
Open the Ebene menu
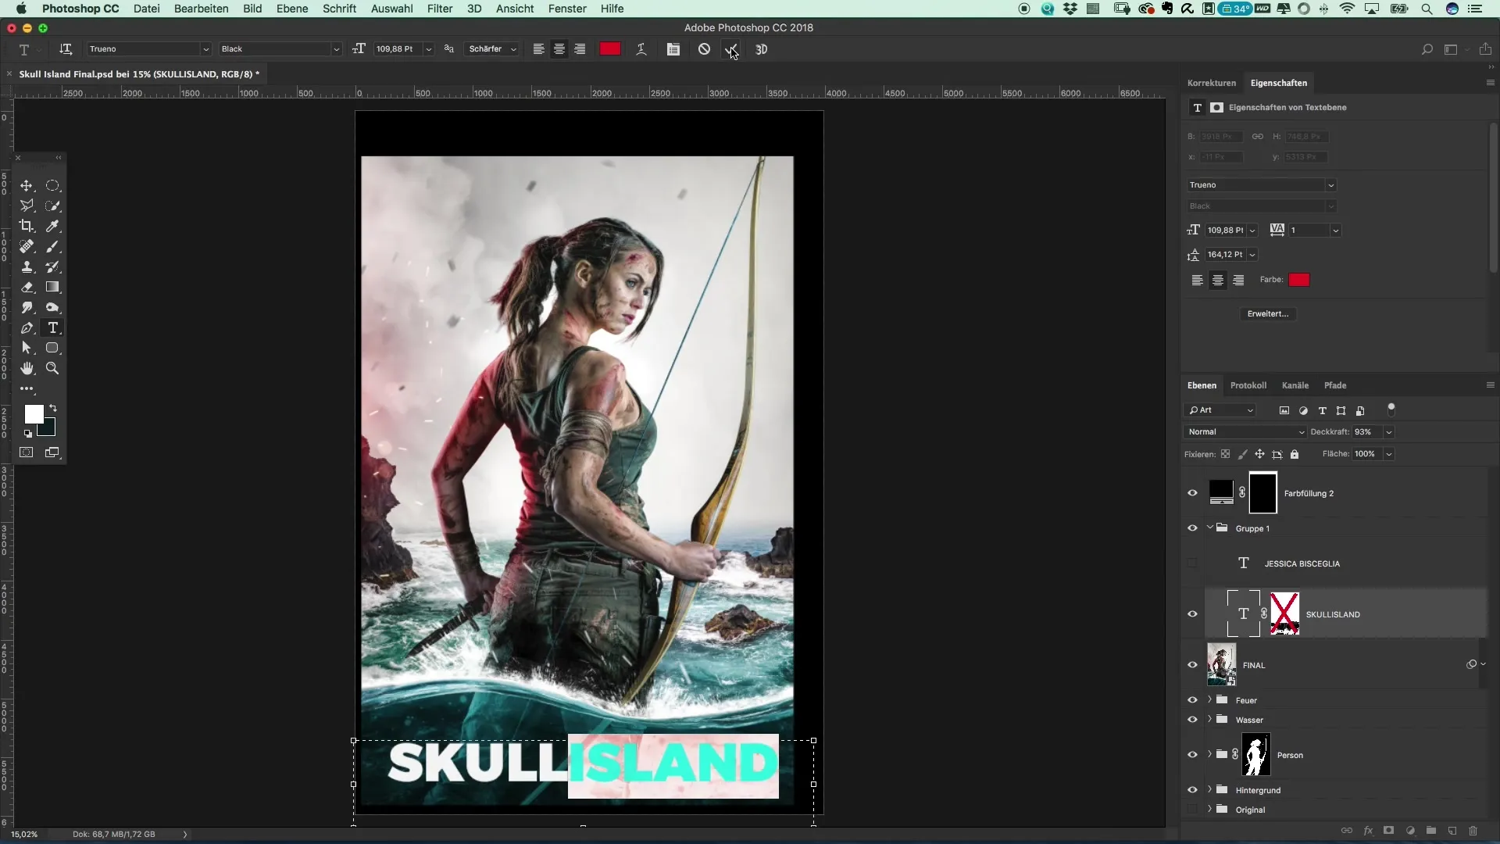(292, 9)
